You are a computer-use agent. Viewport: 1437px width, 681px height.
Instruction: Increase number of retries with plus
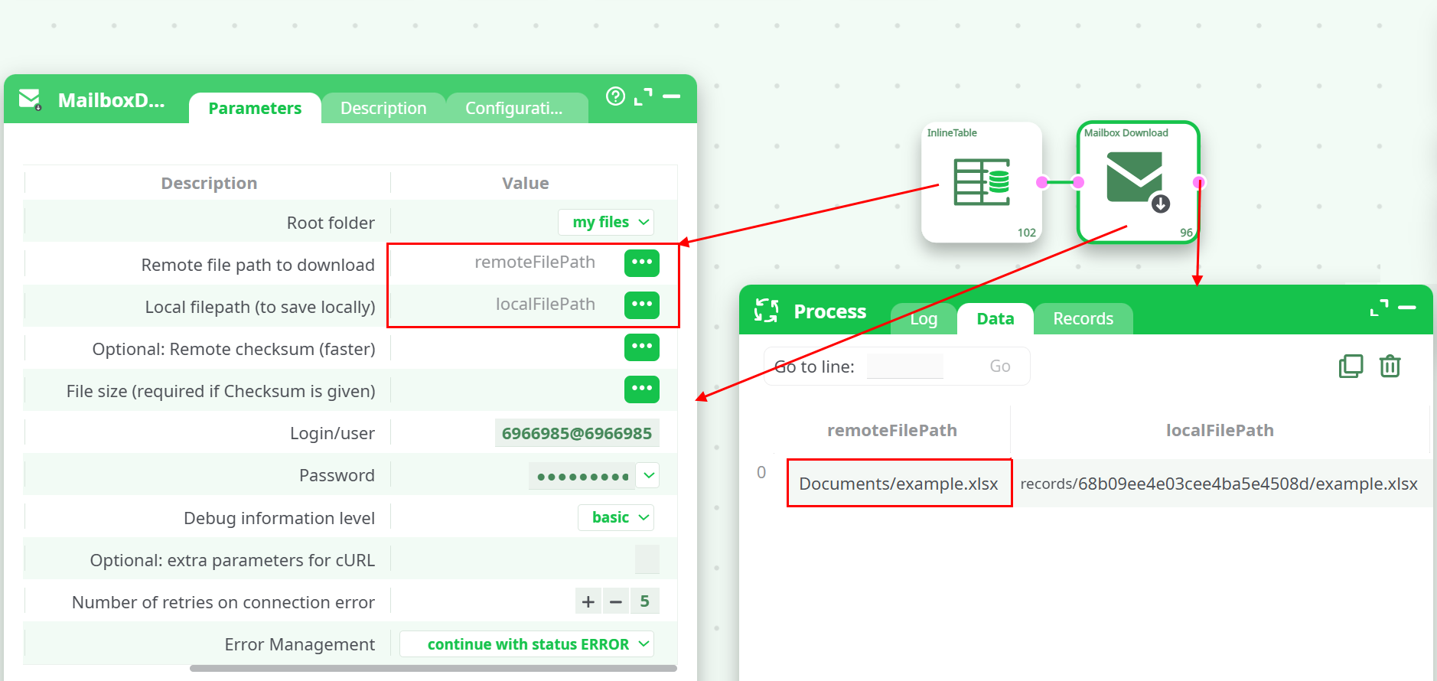click(588, 602)
